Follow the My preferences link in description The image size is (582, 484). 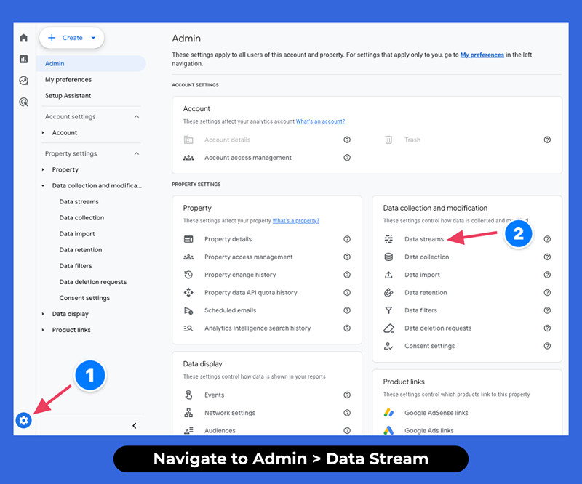[x=482, y=55]
